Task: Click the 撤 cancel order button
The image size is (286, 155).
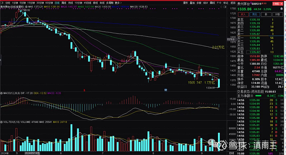Action: click(x=266, y=14)
